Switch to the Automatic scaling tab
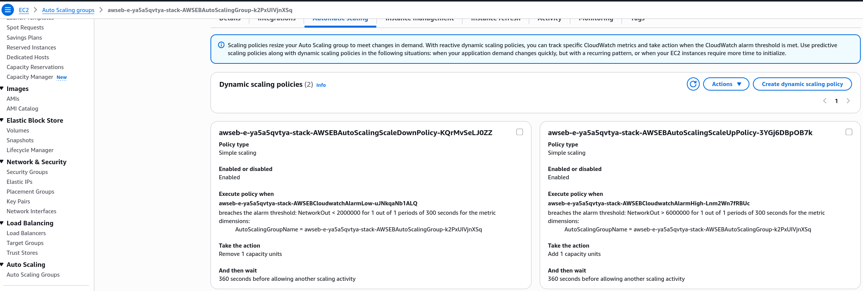 click(340, 20)
